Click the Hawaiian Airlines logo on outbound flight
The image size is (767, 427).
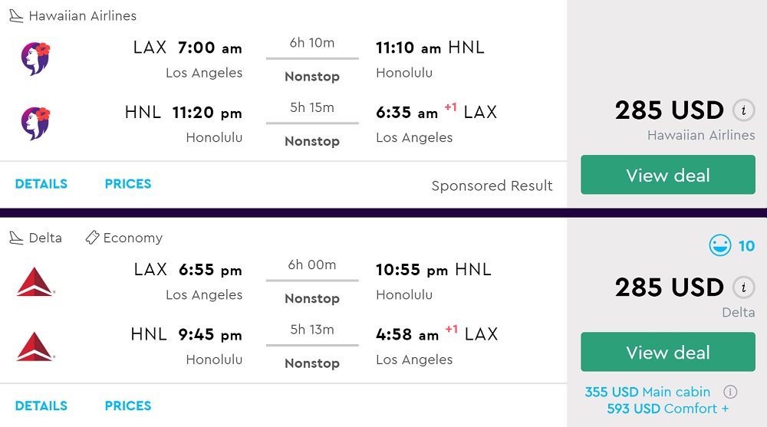point(35,59)
